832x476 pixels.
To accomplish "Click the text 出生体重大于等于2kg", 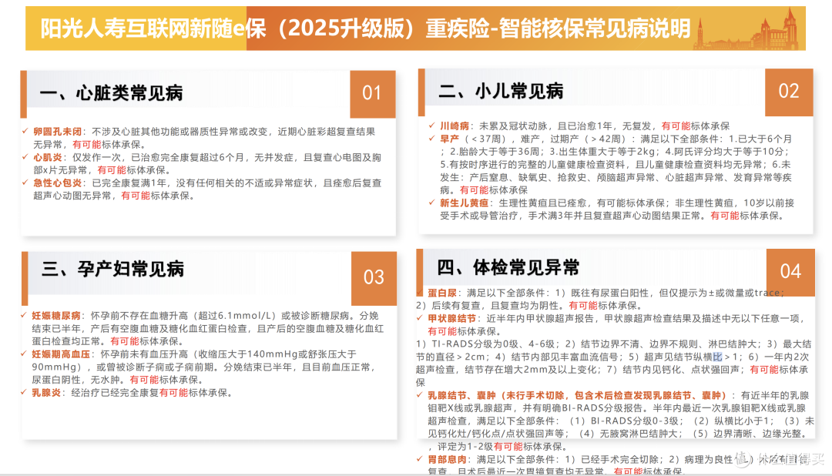I will tap(606, 152).
